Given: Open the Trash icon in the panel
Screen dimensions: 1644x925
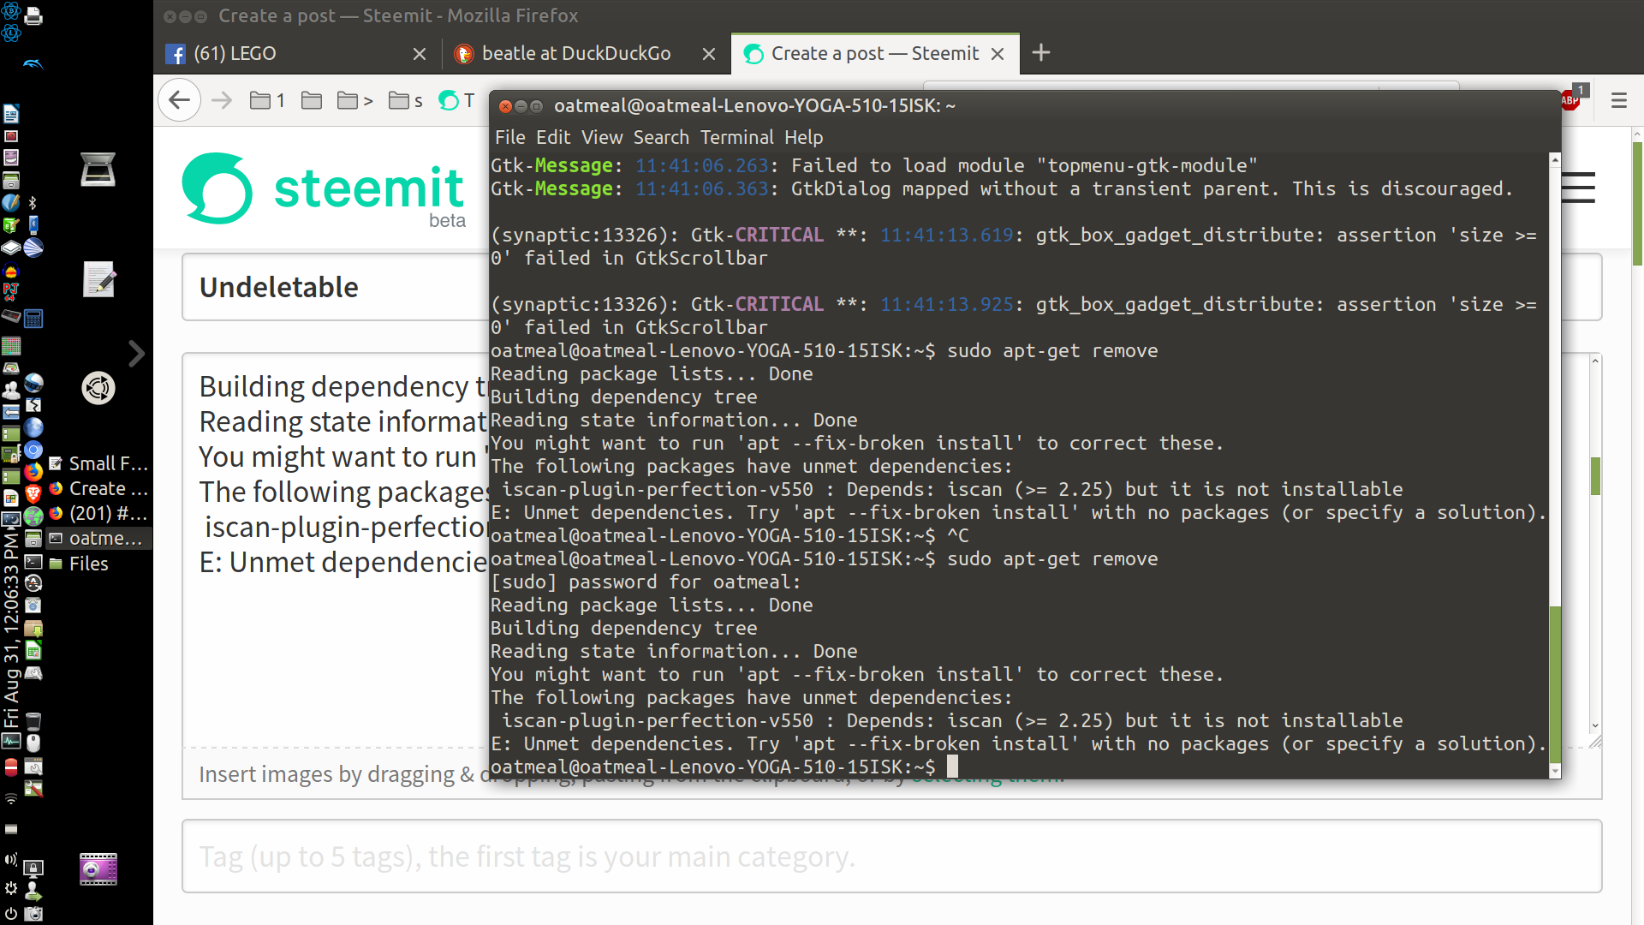Looking at the screenshot, I should 33,720.
